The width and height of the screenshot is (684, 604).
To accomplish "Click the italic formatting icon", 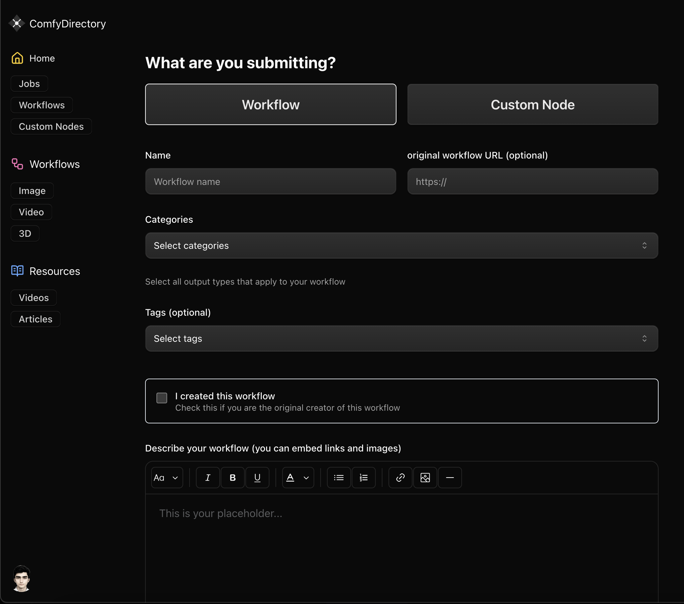I will point(208,478).
